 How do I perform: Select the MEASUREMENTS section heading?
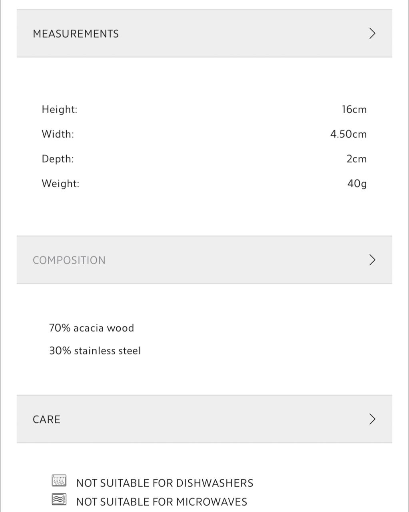click(x=76, y=34)
